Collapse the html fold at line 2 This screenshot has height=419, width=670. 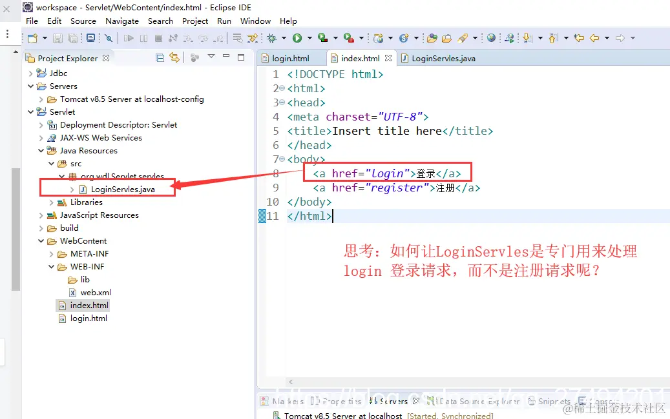click(x=282, y=88)
